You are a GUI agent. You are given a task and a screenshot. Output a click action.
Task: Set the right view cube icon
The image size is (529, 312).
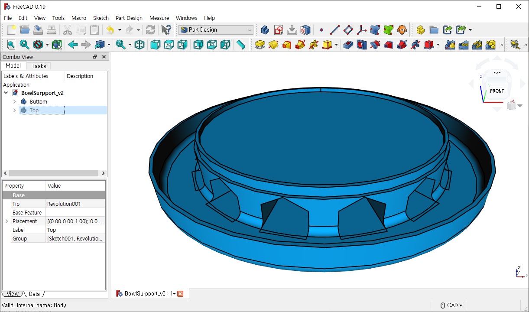pyautogui.click(x=182, y=45)
